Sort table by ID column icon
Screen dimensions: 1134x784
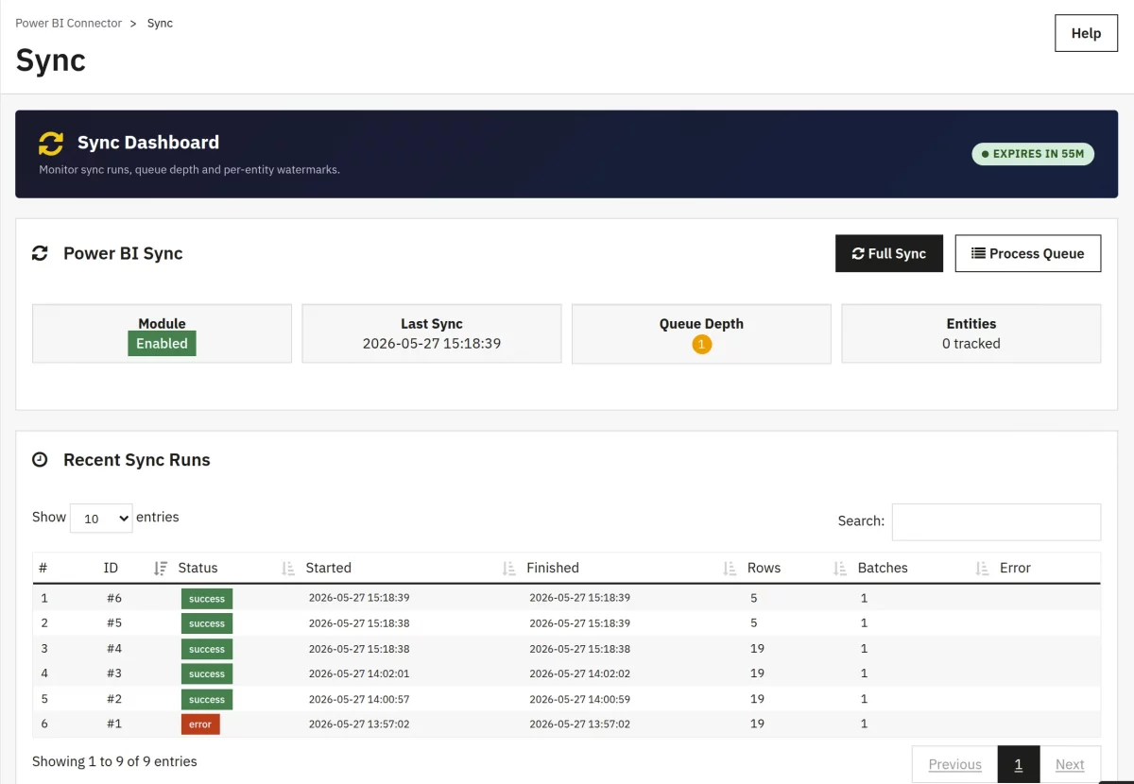(161, 569)
